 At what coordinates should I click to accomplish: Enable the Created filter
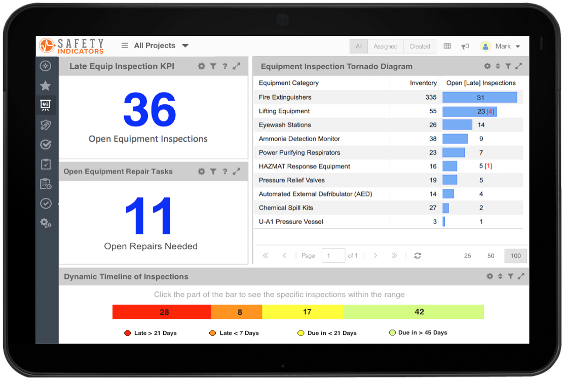(420, 46)
